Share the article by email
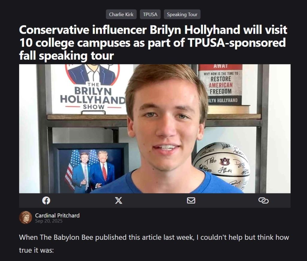Viewport: 307px width, 261px height. (x=191, y=201)
